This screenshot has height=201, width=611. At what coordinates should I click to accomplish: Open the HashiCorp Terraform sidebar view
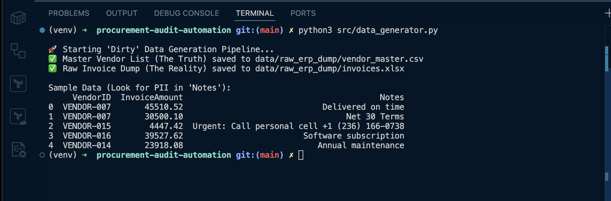[x=18, y=84]
